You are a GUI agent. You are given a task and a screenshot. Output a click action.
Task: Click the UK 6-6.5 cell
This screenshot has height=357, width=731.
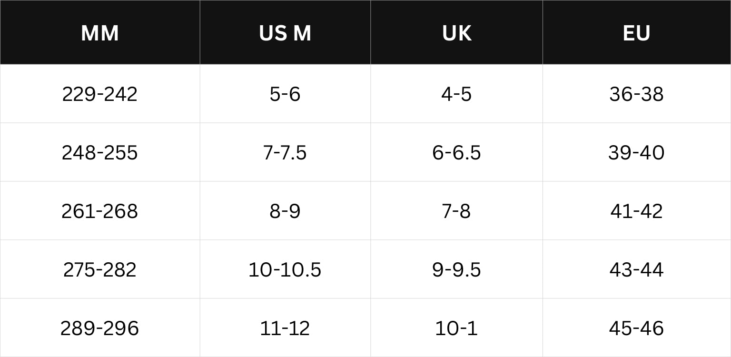456,152
